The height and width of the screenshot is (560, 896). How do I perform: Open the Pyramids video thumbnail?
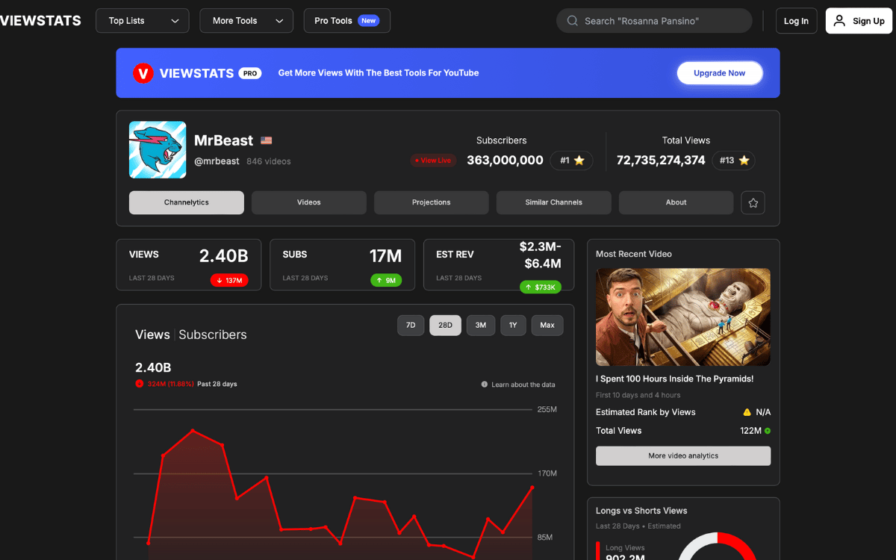click(x=683, y=317)
